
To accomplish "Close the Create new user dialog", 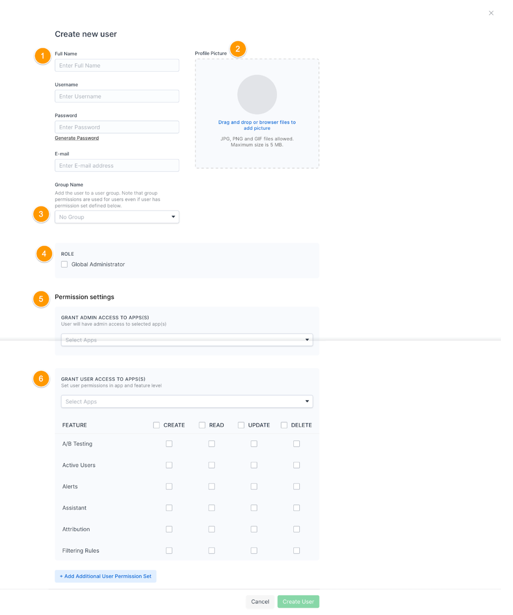I will coord(491,13).
